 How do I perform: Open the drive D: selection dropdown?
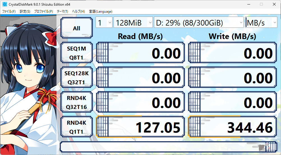tap(199, 23)
